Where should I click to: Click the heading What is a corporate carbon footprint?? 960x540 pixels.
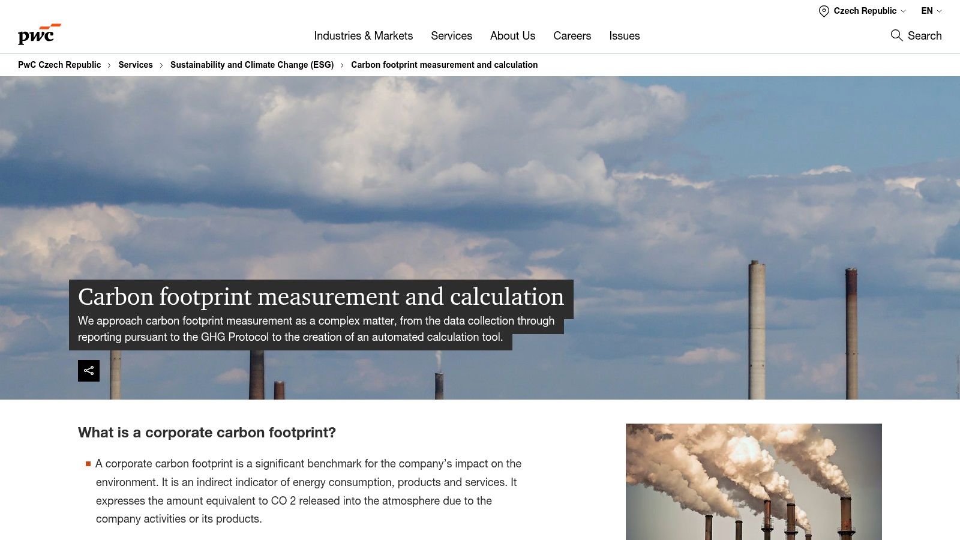(207, 433)
